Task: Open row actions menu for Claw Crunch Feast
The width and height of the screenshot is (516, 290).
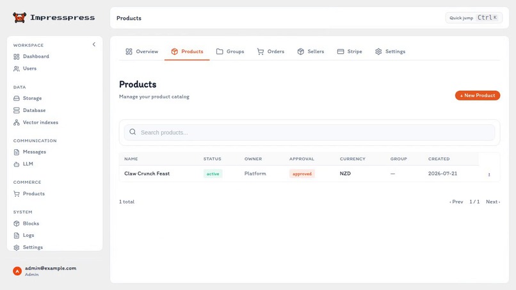Action: click(x=489, y=174)
